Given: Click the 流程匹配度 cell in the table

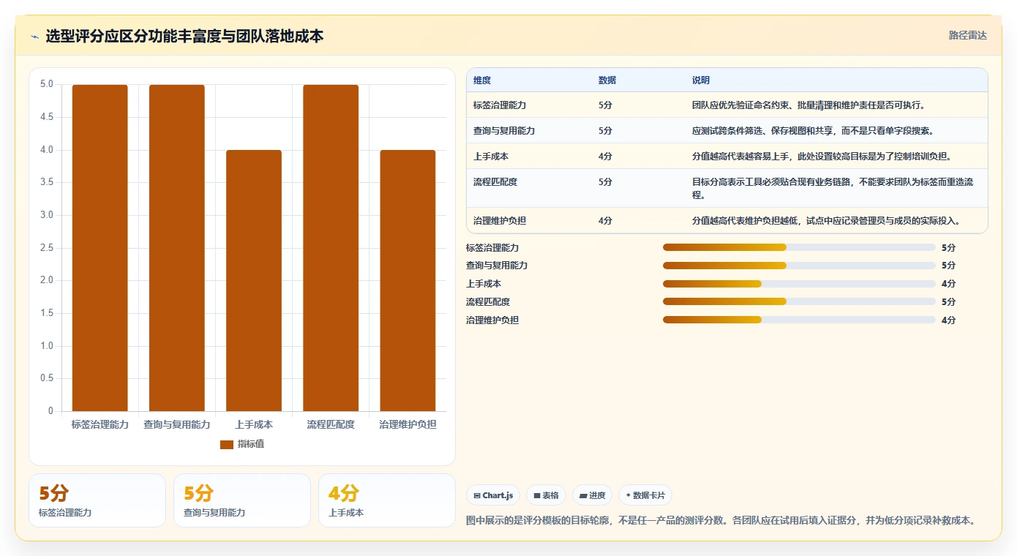Looking at the screenshot, I should pyautogui.click(x=495, y=181).
